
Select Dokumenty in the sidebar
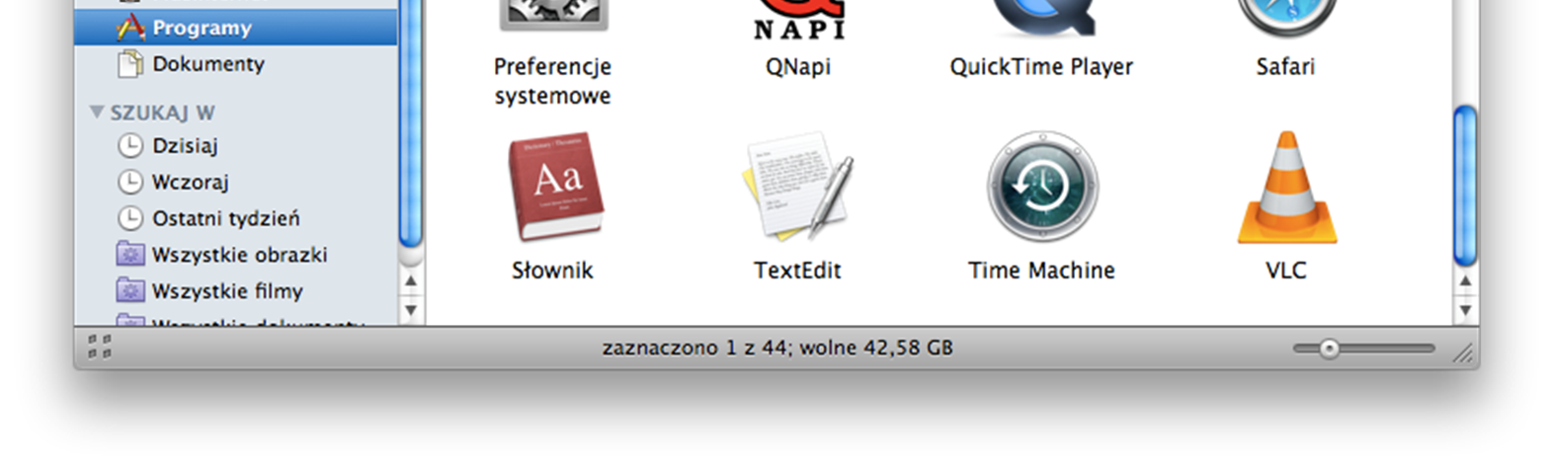click(x=235, y=64)
